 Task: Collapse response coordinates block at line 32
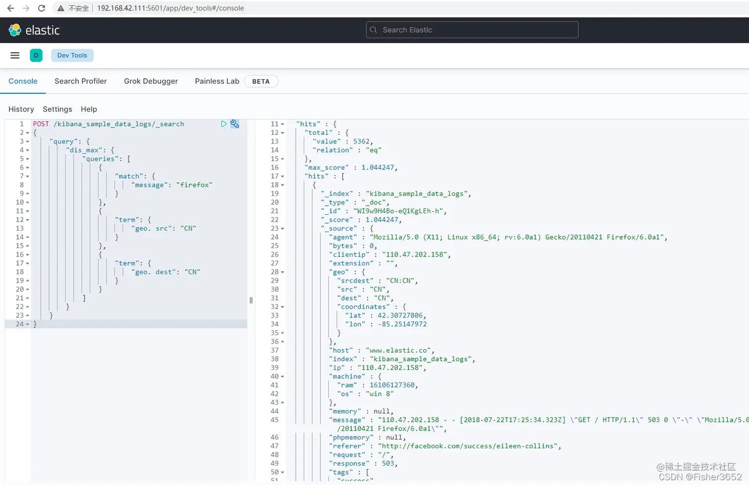[282, 307]
